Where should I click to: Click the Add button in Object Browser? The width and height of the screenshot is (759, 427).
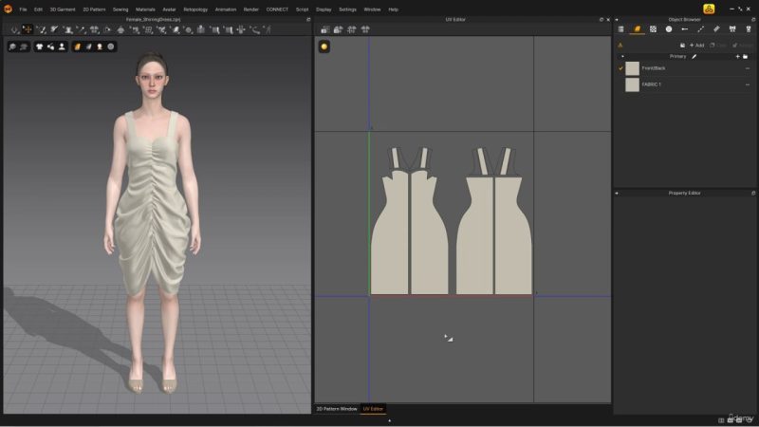click(696, 45)
